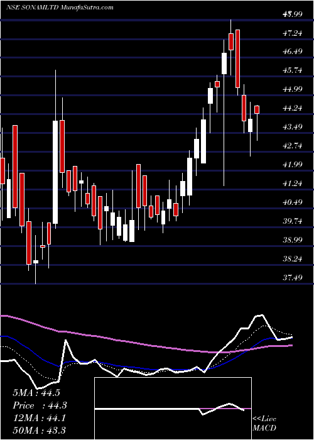Click the Price : 44.3 readout

40,405
